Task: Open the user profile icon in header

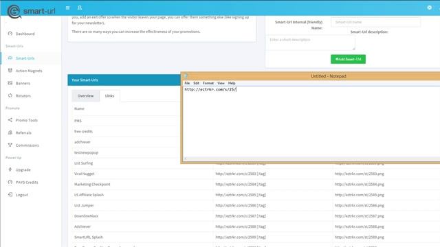Action: [x=80, y=8]
